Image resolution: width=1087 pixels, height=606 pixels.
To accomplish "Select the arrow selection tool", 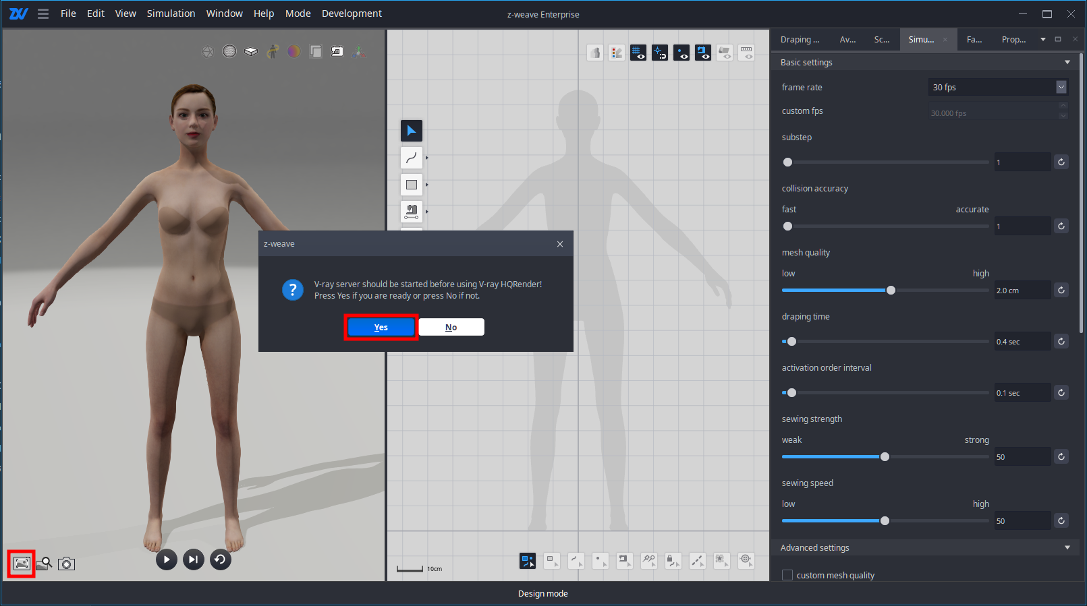I will 412,131.
